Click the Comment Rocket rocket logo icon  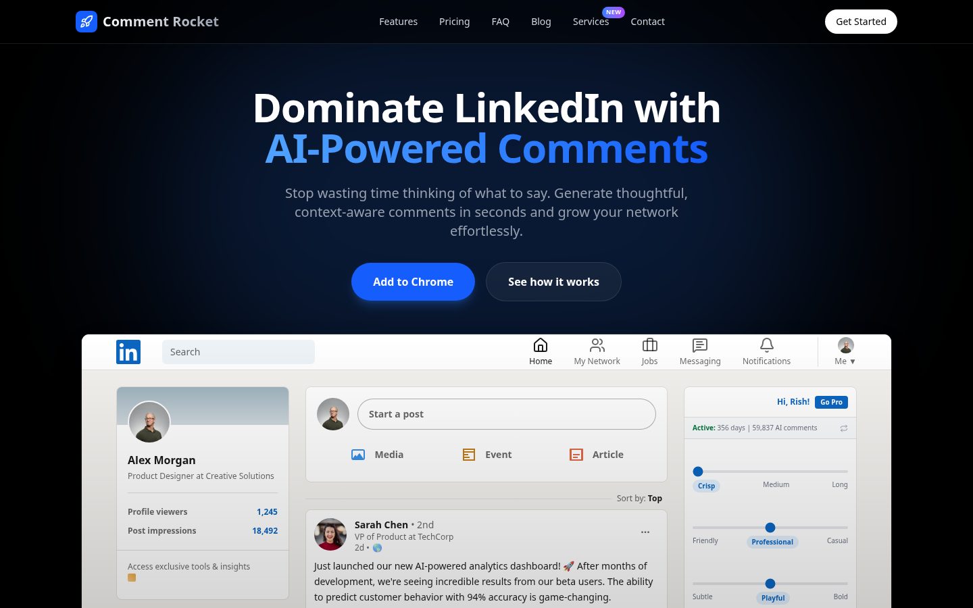click(x=86, y=22)
